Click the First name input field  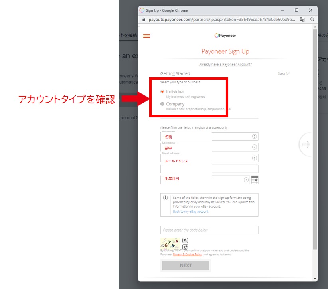click(x=209, y=137)
